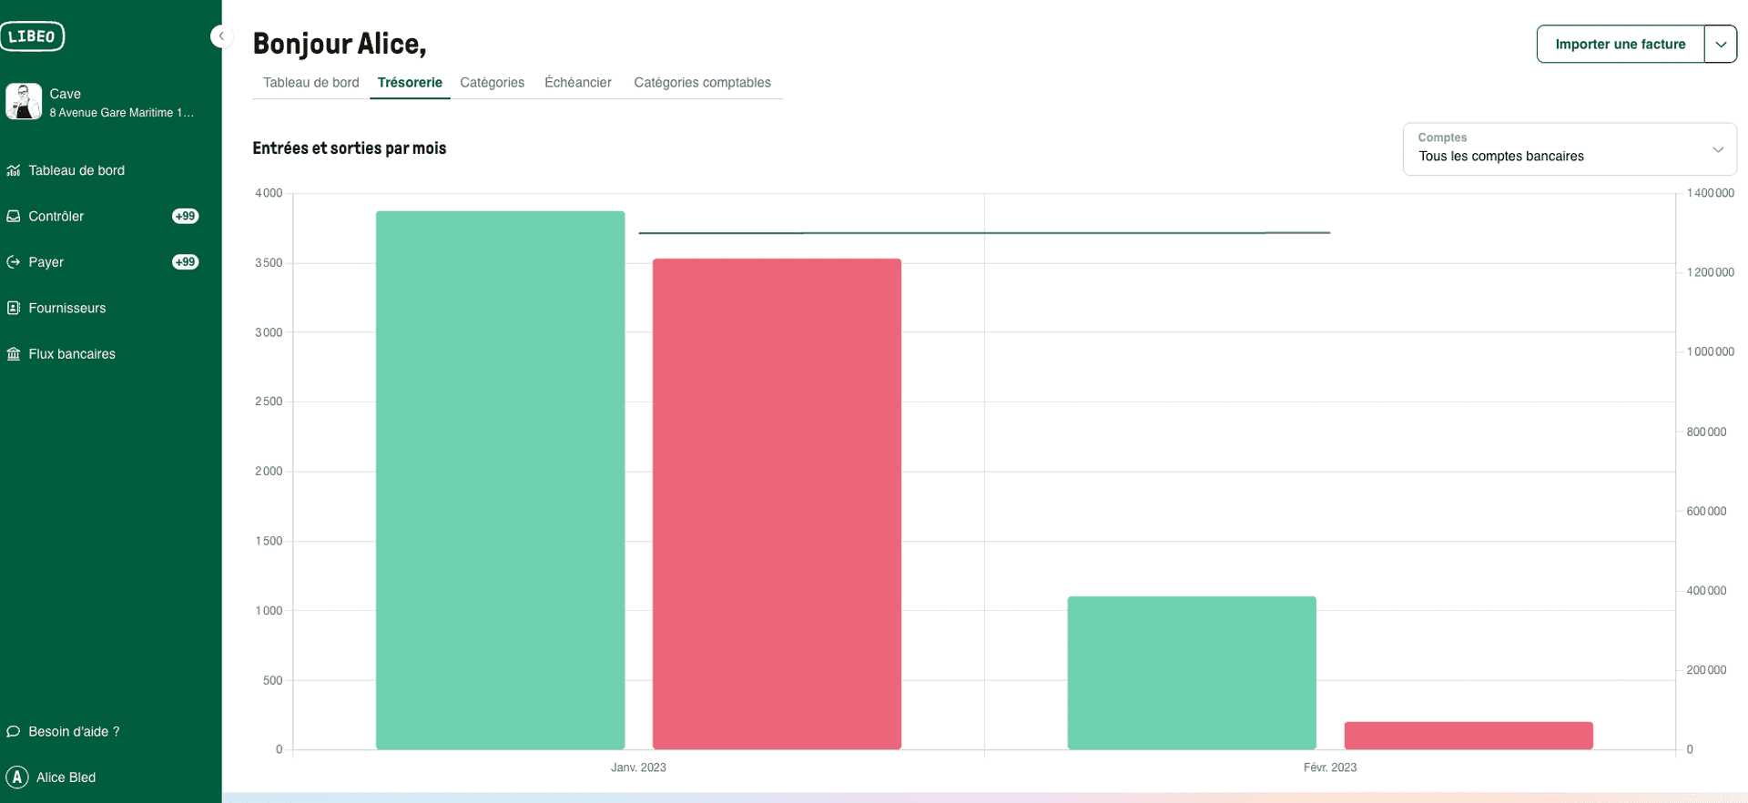The image size is (1748, 803).
Task: Click the red January 2023 expenses bar
Action: pyautogui.click(x=777, y=503)
